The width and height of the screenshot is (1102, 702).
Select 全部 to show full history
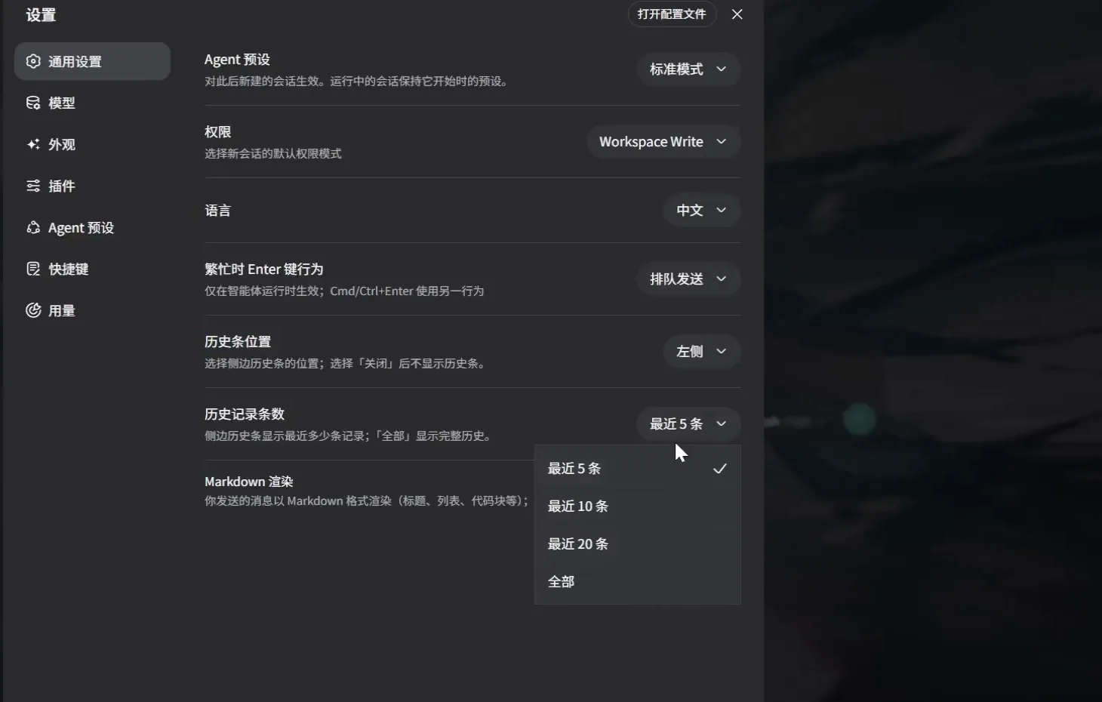637,582
